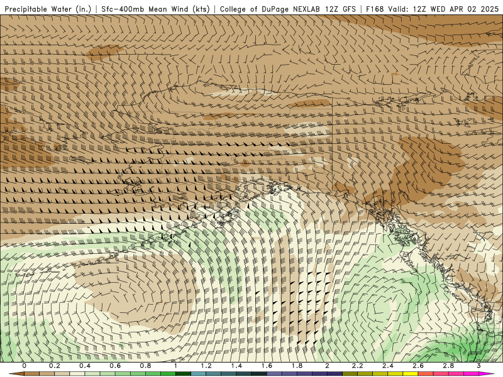
Task: Click the '2' colorbar scale label
Action: (x=327, y=366)
